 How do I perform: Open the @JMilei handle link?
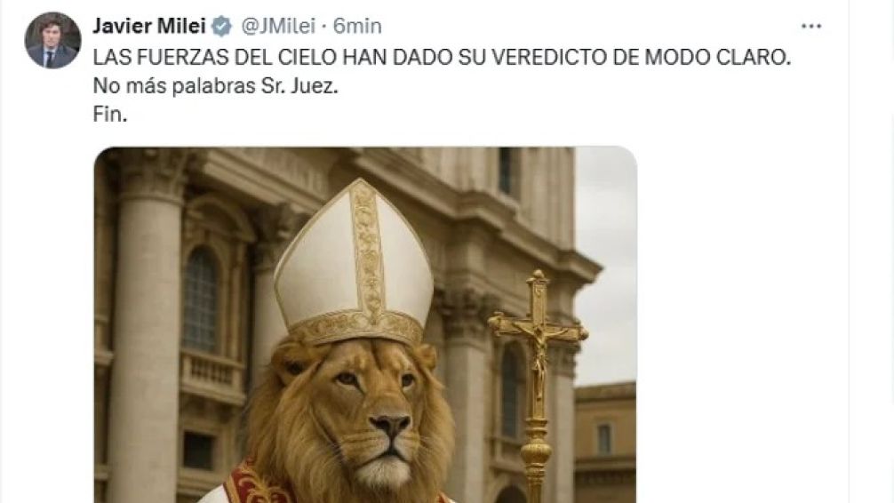coord(278,26)
